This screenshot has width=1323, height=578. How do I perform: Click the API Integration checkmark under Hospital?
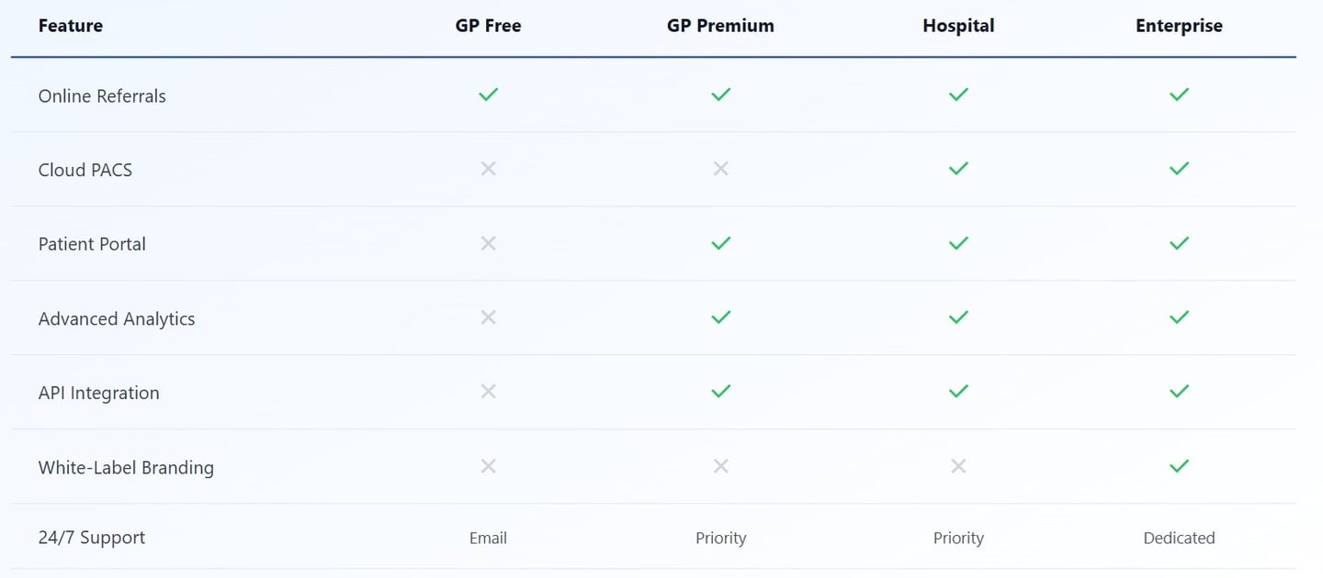pyautogui.click(x=958, y=392)
